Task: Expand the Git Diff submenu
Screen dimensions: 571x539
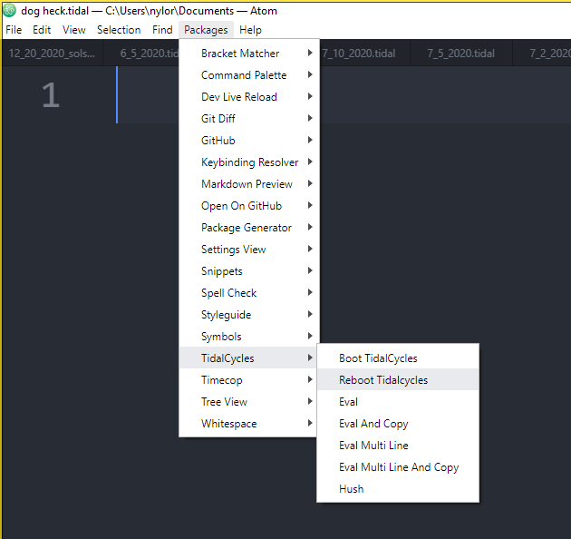Action: coord(249,119)
